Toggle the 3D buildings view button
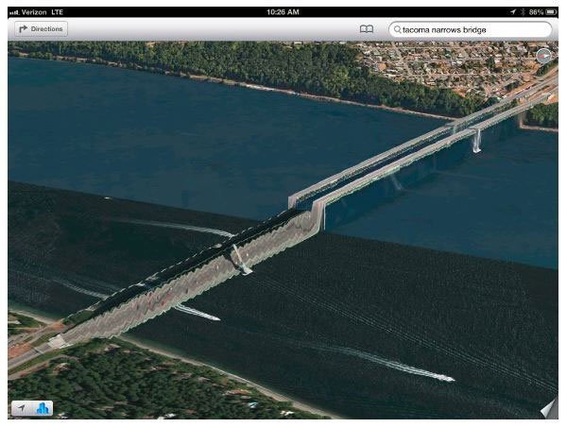Screen dimensions: 567x428 tap(43, 408)
